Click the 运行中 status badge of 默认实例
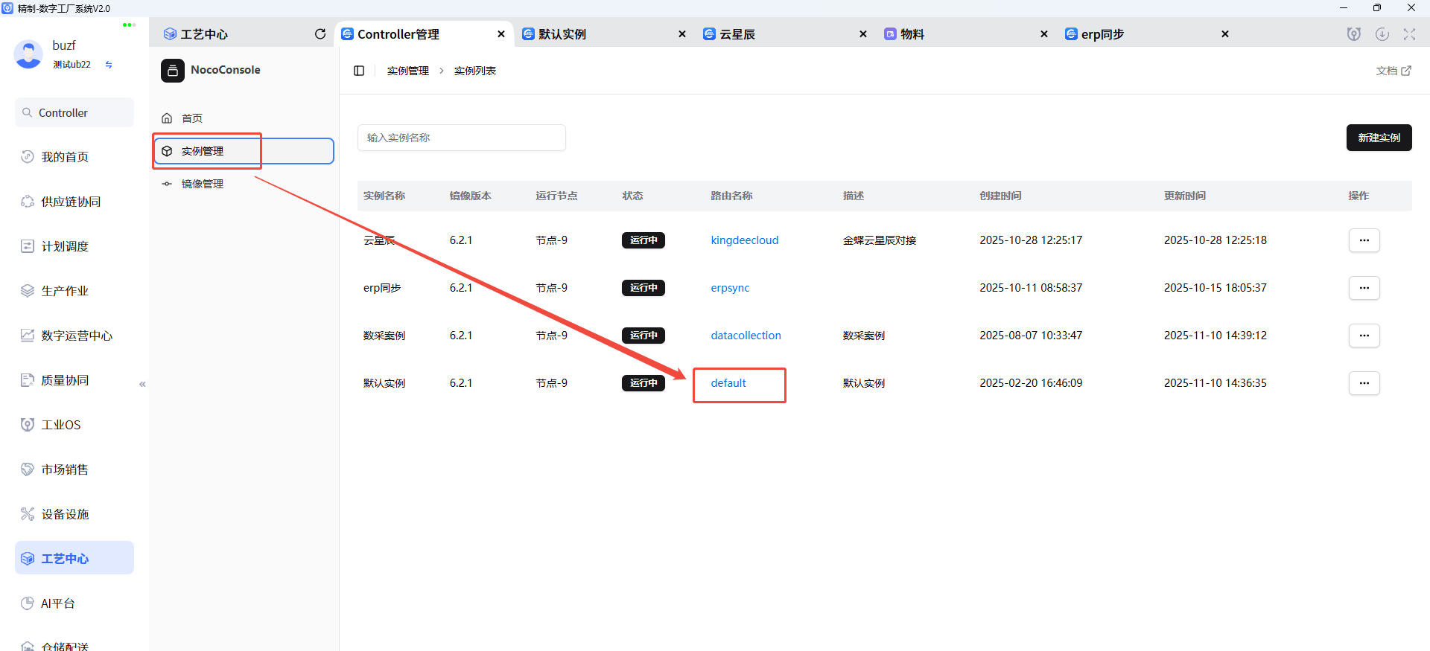The width and height of the screenshot is (1430, 651). tap(643, 383)
